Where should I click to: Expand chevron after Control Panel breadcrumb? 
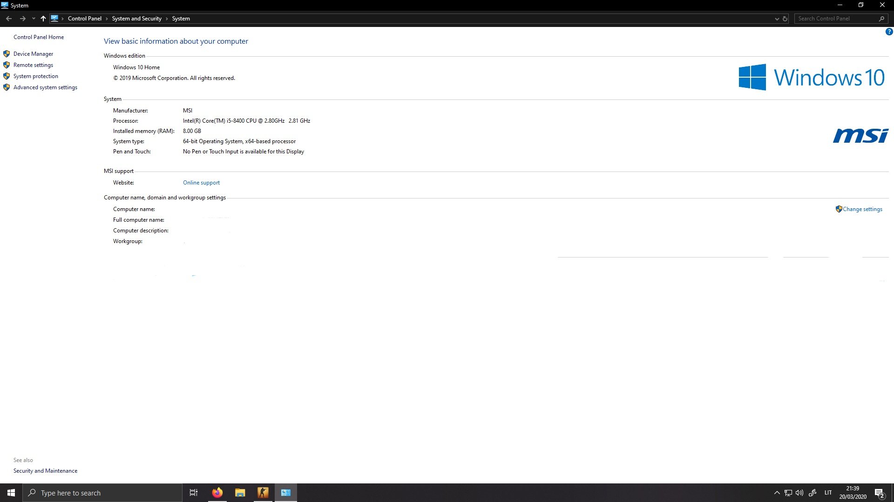click(107, 19)
